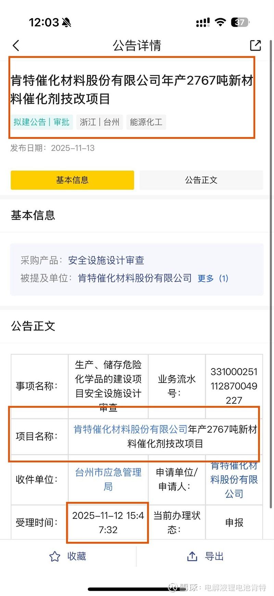Tap the muted bell status icon
Image resolution: width=274 pixels, height=596 pixels.
(66, 23)
